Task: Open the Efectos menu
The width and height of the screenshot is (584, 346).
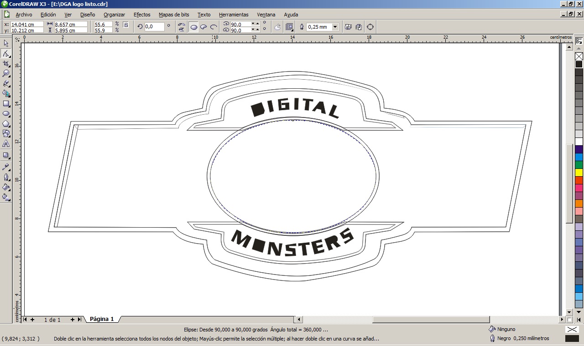Action: 142,15
